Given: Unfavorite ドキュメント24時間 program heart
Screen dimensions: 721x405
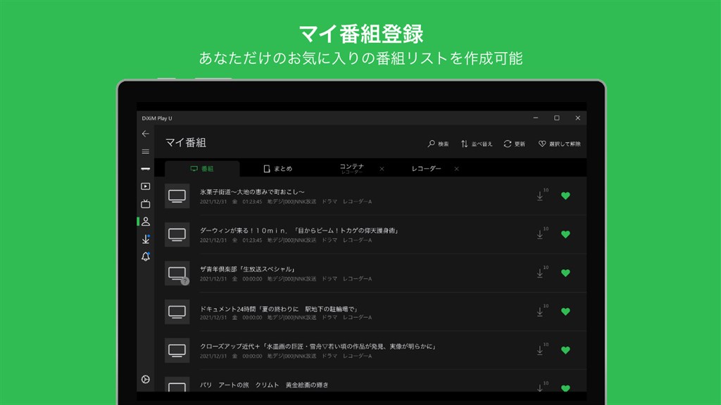Looking at the screenshot, I should click(x=565, y=311).
